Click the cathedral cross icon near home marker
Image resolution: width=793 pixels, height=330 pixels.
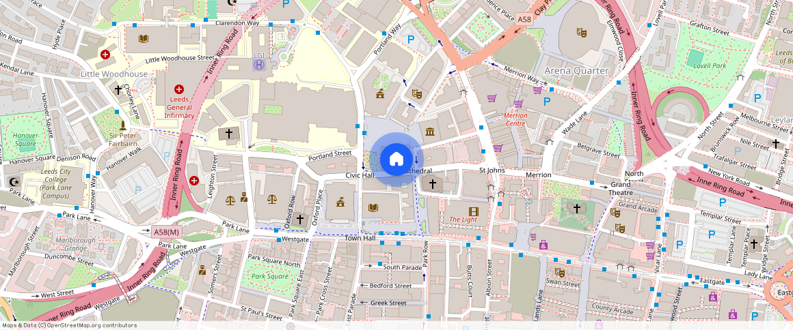pyautogui.click(x=432, y=183)
